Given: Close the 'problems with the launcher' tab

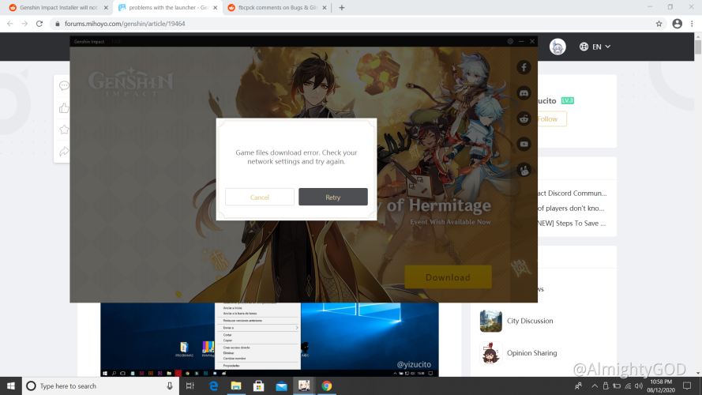Looking at the screenshot, I should 216,8.
